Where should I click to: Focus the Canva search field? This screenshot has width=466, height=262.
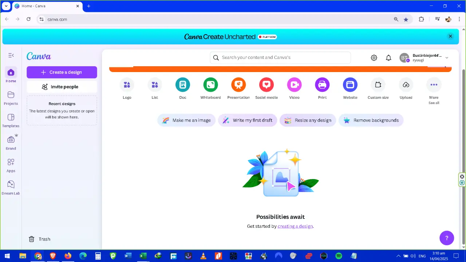click(280, 57)
